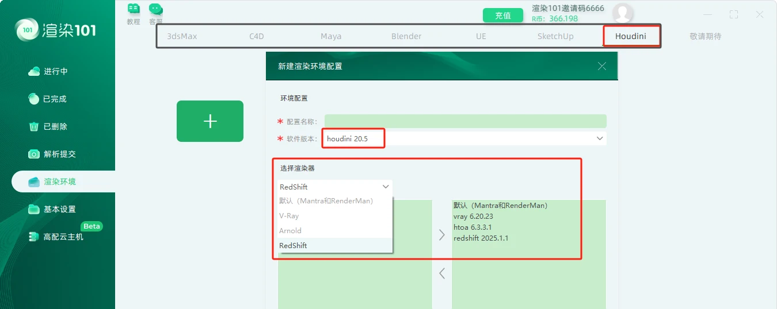Select htoa 6.3.3.1 in the right list

pos(472,227)
